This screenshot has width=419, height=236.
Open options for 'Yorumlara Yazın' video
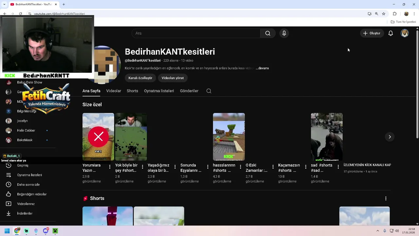[110, 167]
